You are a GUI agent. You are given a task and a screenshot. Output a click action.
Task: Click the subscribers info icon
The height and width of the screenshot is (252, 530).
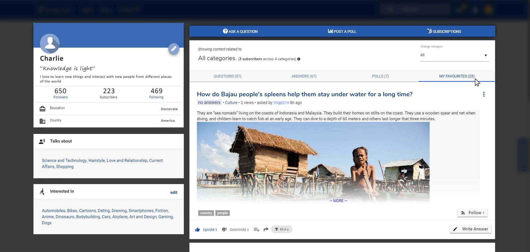tap(299, 59)
